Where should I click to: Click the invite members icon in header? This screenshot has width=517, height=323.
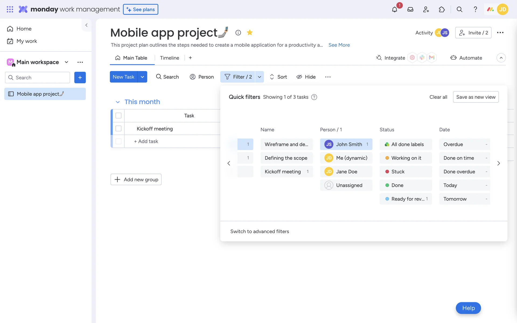coord(426,9)
